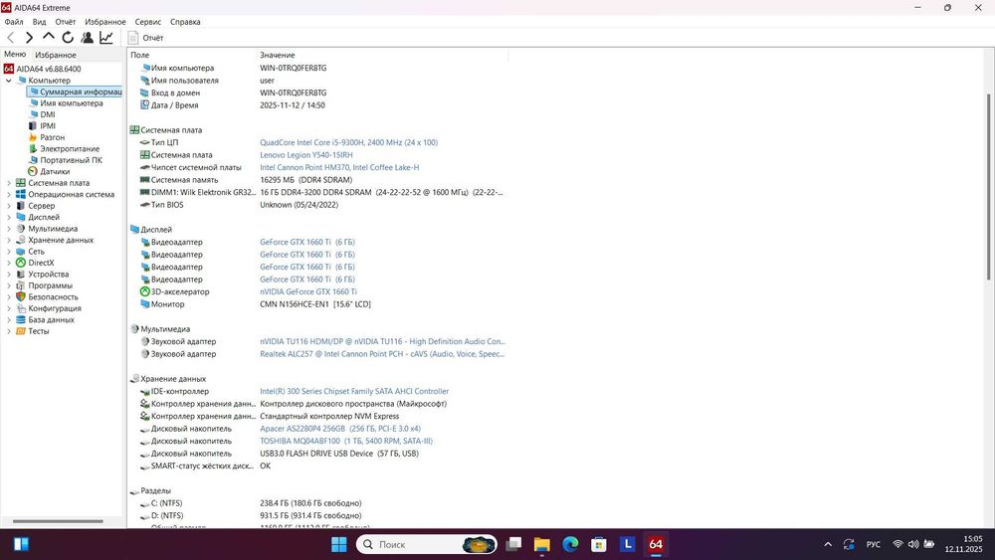
Task: Refresh the report with the circular arrow
Action: coord(68,38)
